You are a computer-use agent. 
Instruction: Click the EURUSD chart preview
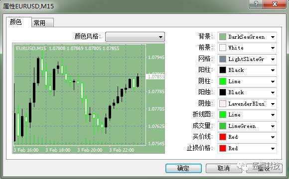click(x=89, y=98)
